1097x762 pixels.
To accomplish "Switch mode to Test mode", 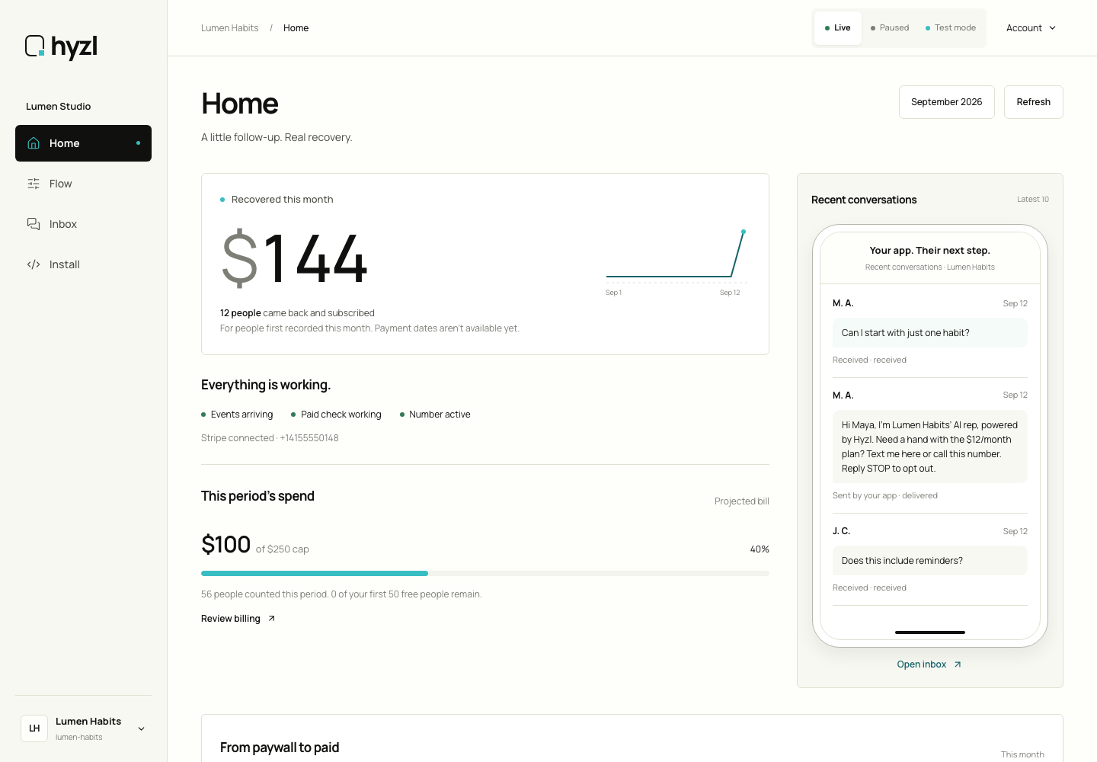I will (x=951, y=28).
